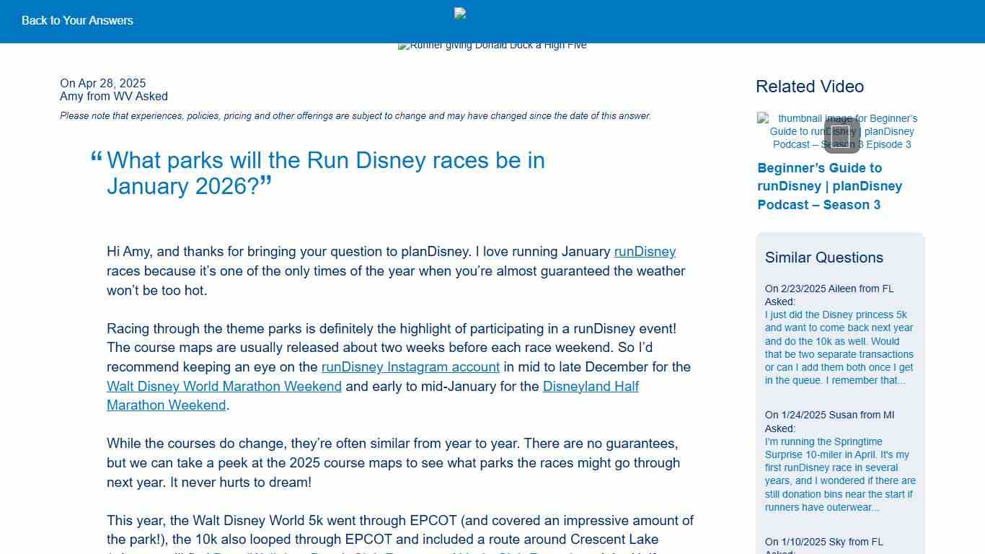Click the question title about January 2026 races
The image size is (985, 554).
coord(326,173)
